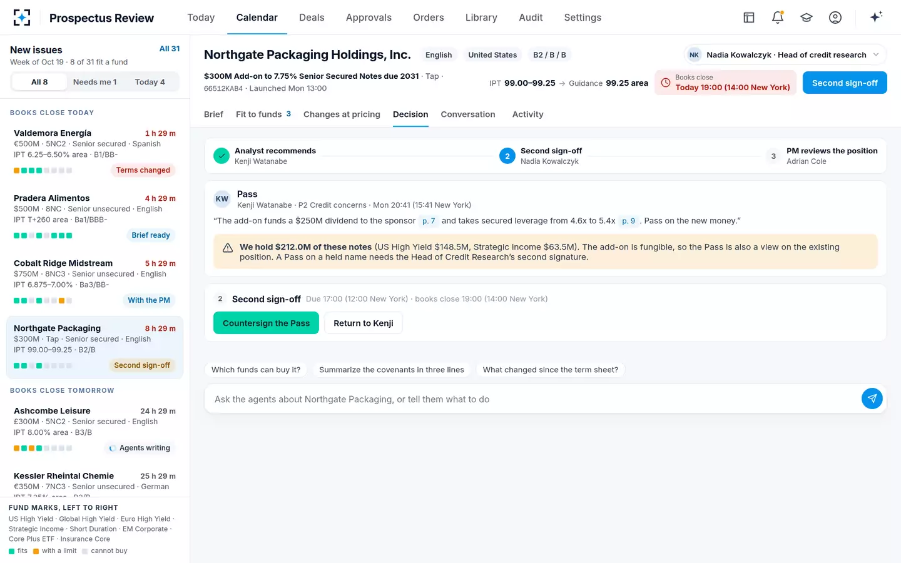
Task: Open the layout panel icon in header
Action: (749, 18)
